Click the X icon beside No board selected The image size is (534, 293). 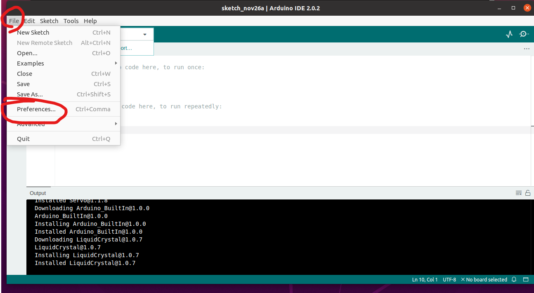(x=463, y=279)
